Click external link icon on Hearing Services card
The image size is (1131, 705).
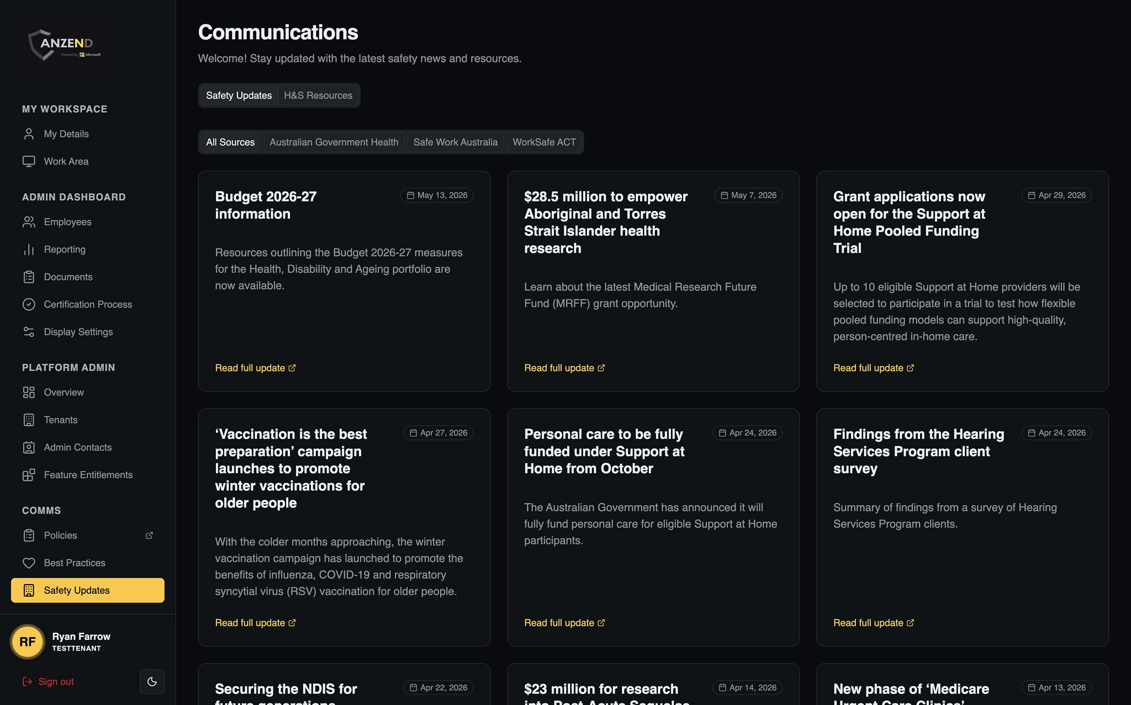pyautogui.click(x=910, y=623)
